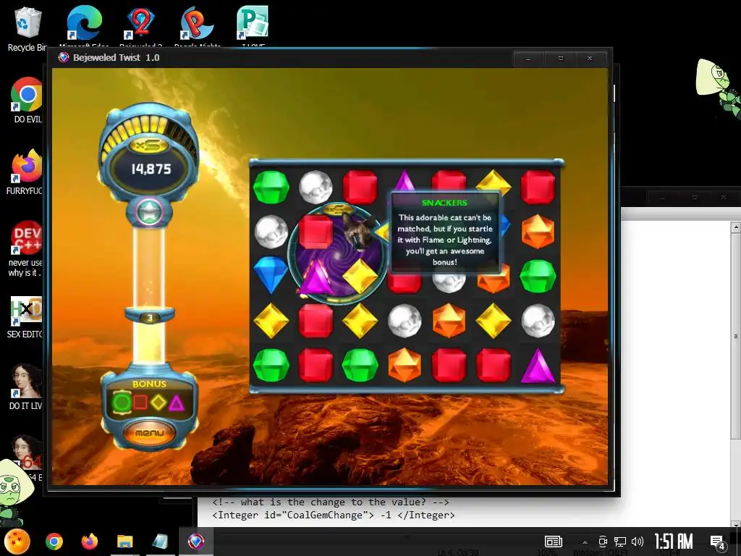The width and height of the screenshot is (741, 556).
Task: Open File Explorer from the taskbar
Action: point(124,542)
